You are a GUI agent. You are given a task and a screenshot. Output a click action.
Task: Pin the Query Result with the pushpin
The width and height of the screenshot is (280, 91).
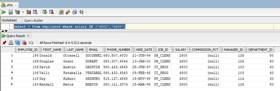[4, 43]
